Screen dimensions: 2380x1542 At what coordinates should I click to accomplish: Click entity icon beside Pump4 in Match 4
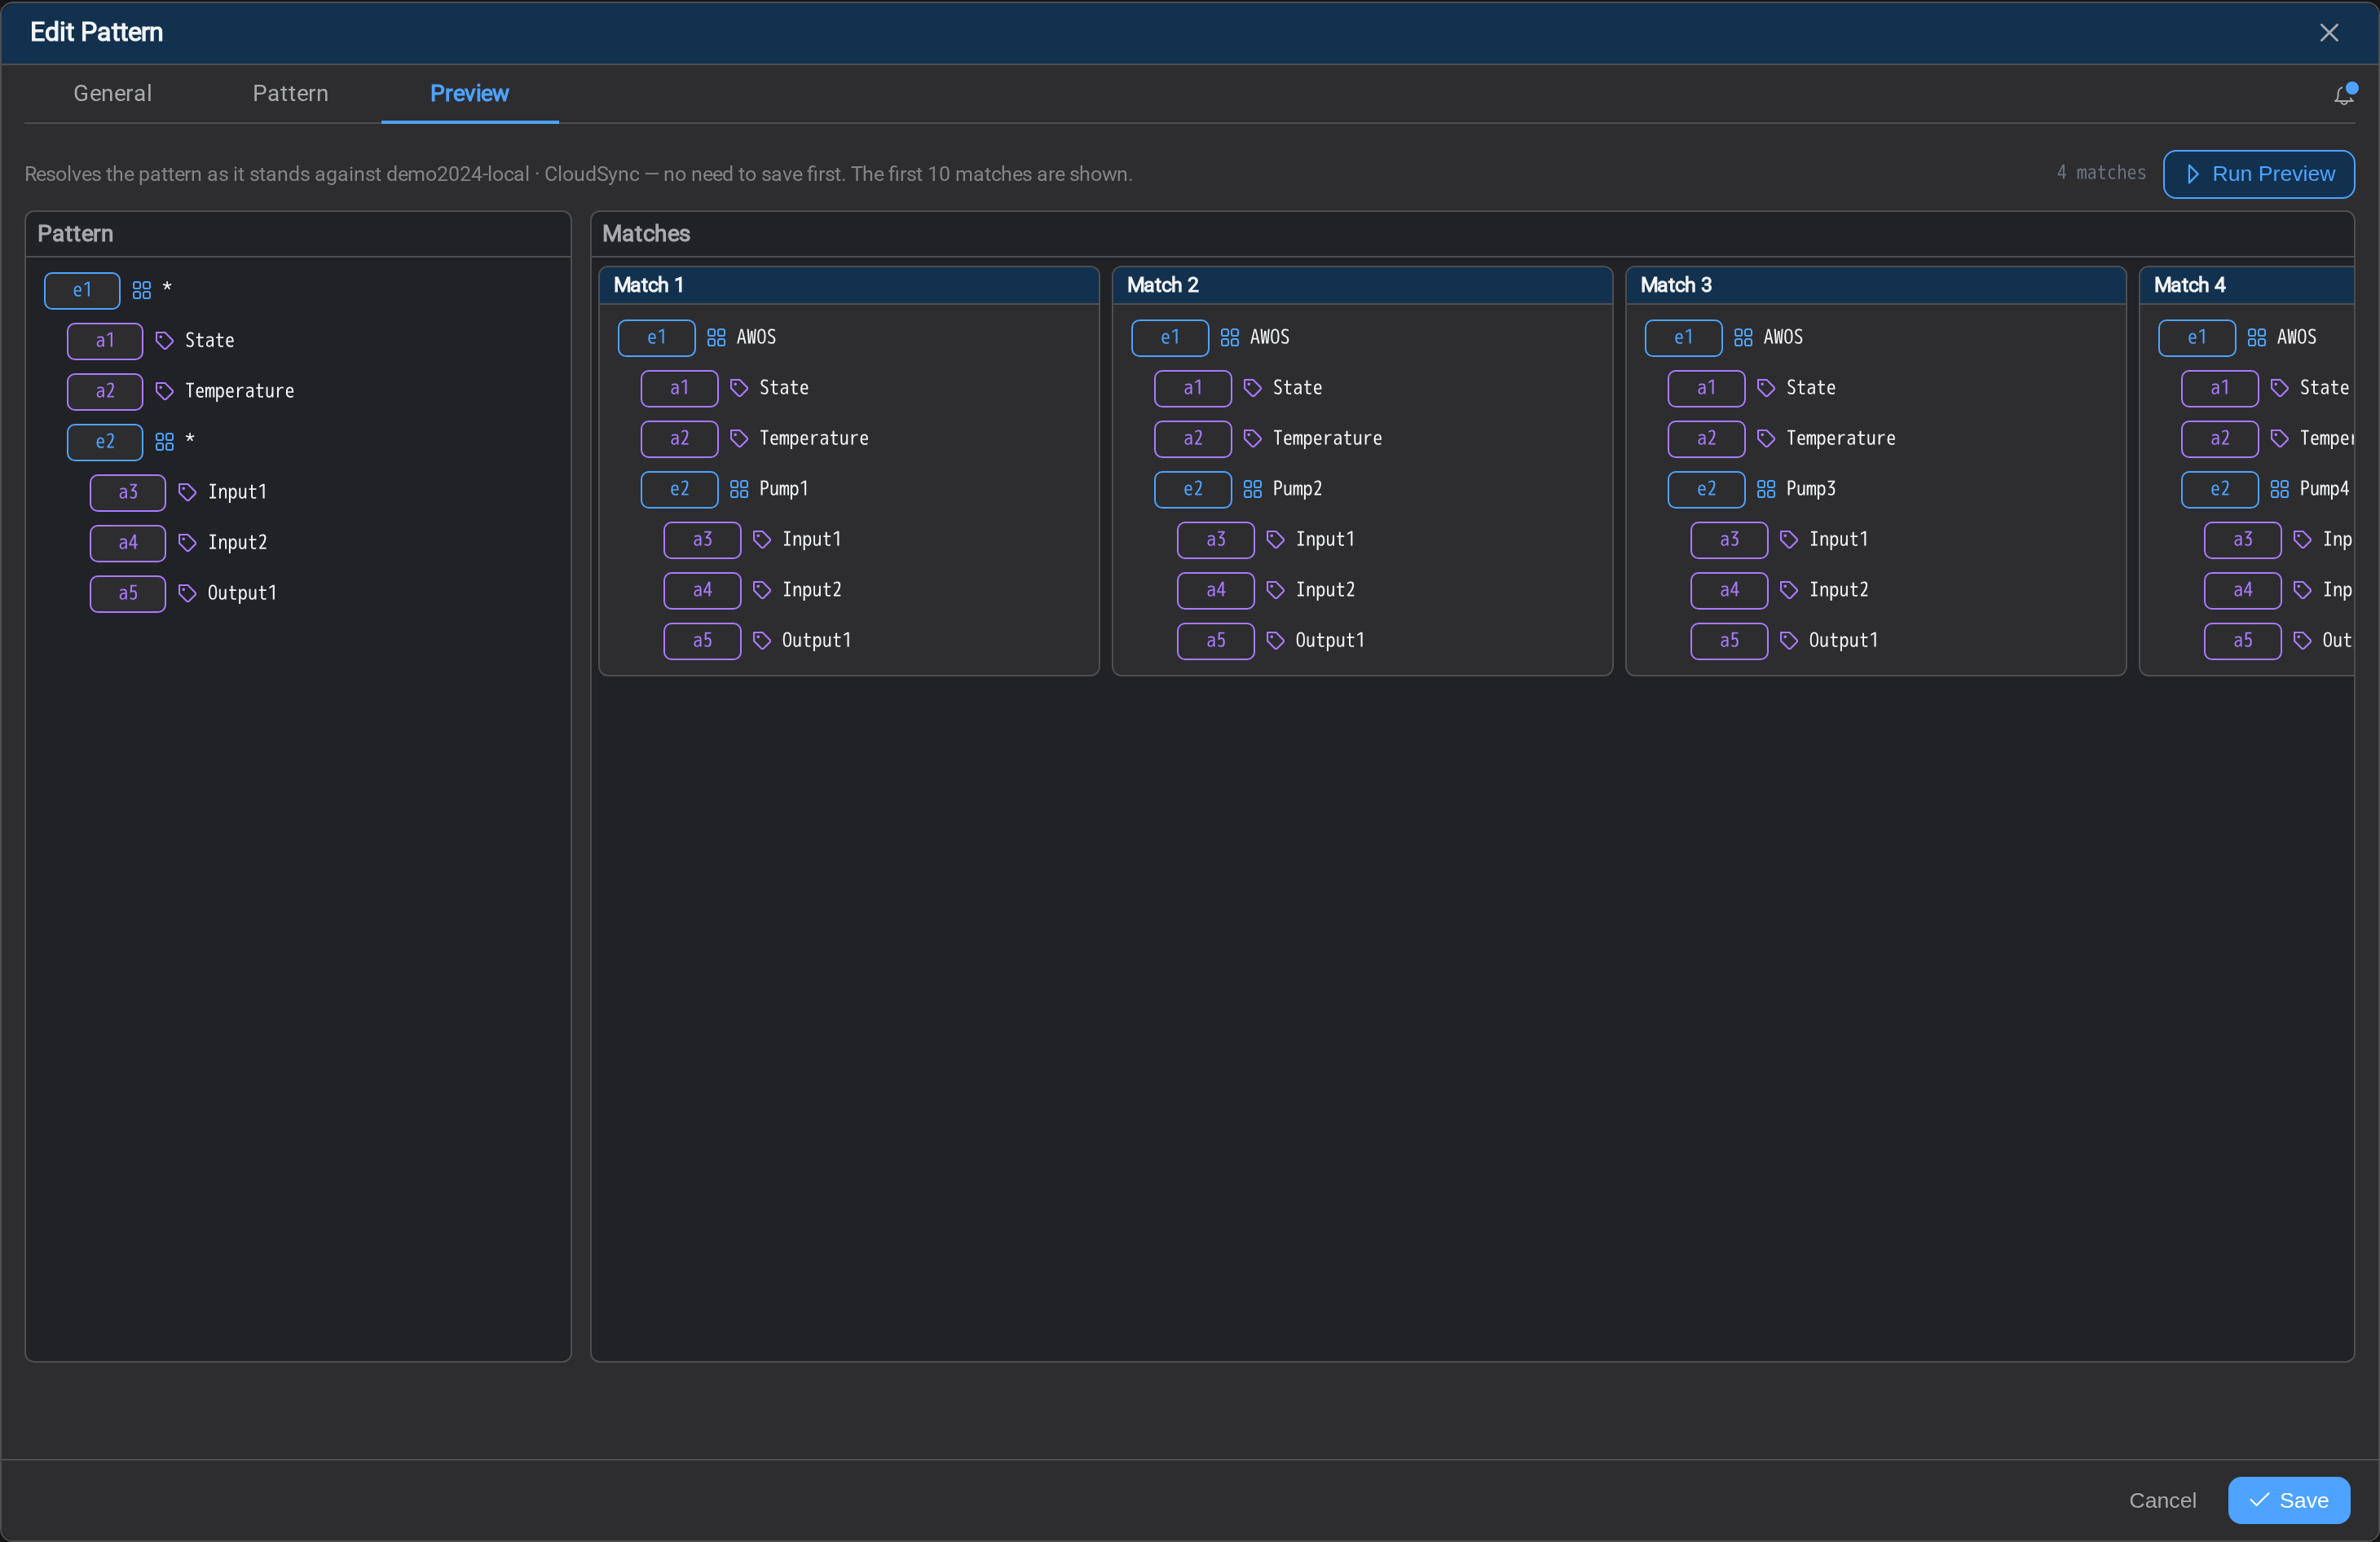pyautogui.click(x=2279, y=489)
